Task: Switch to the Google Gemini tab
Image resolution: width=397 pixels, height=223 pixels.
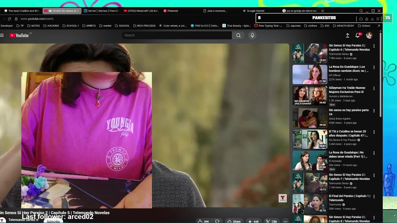Action: 253,11
